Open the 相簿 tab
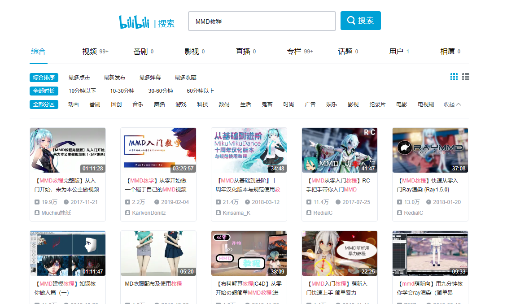The height and width of the screenshot is (304, 520). pyautogui.click(x=450, y=52)
